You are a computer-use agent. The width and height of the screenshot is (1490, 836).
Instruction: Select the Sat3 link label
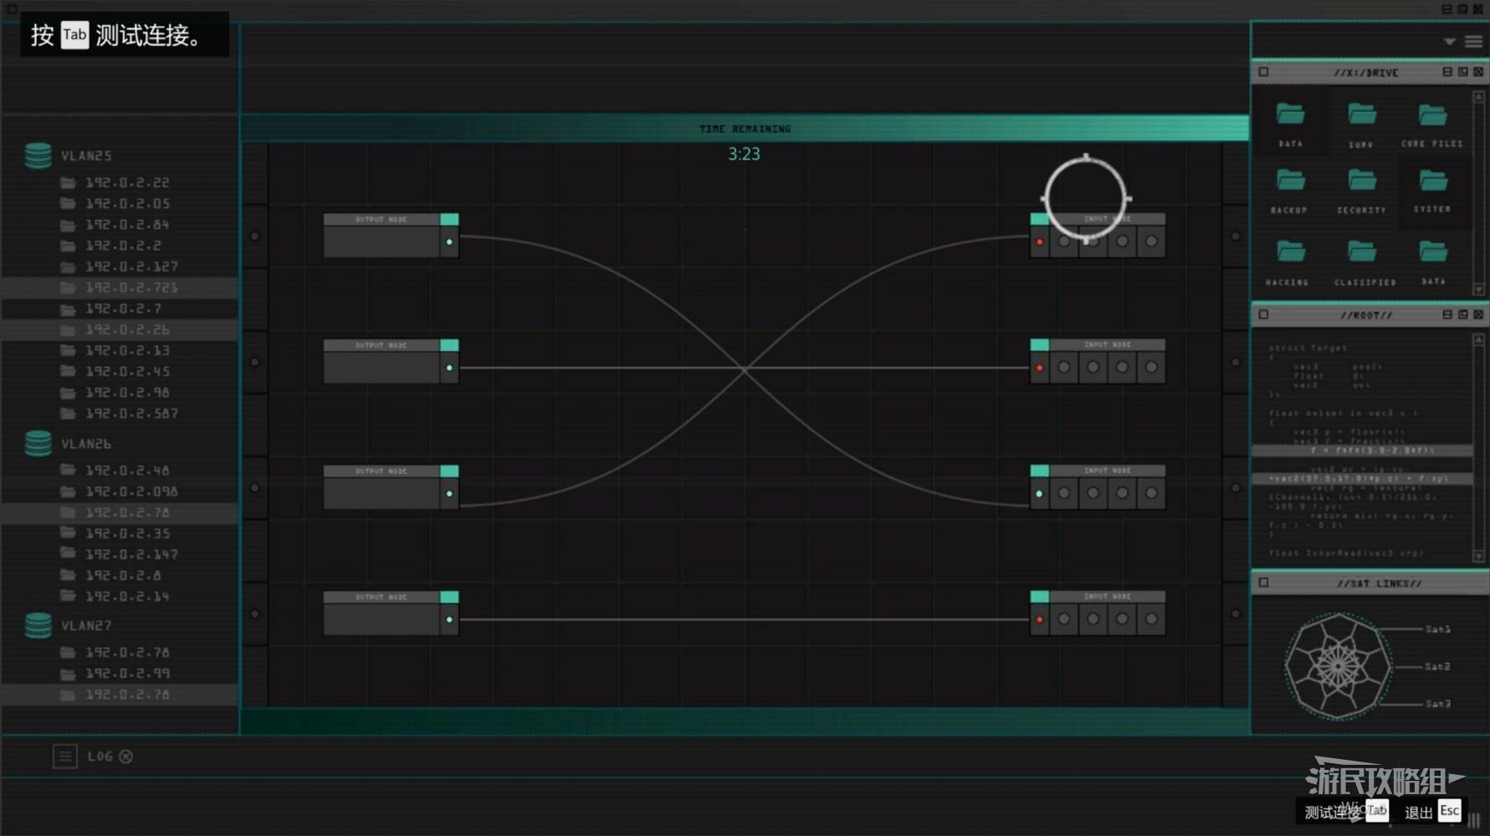[x=1438, y=704]
